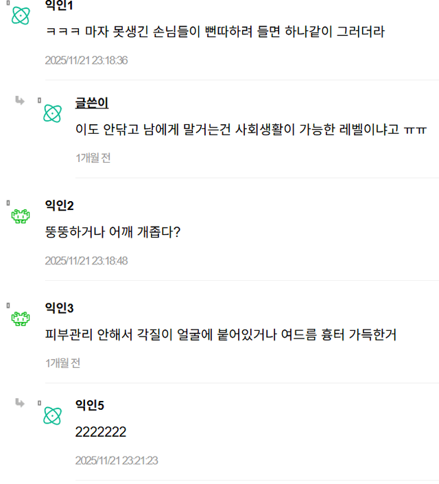Click the reply arrow beside 익인5's comment
Image resolution: width=439 pixels, height=484 pixels.
pyautogui.click(x=20, y=403)
